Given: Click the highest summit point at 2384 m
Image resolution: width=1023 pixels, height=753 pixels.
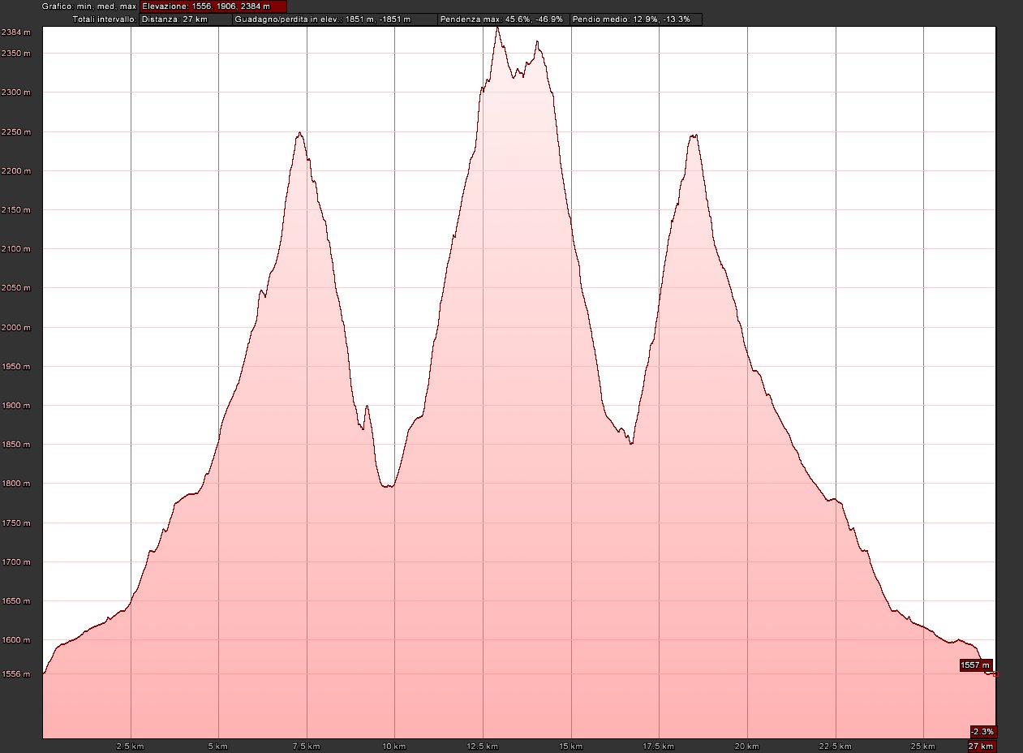Looking at the screenshot, I should click(497, 28).
